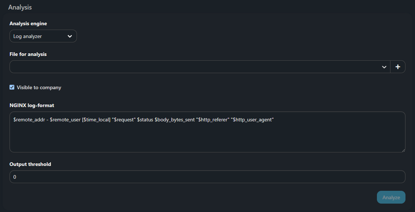Open the empty File for analysis combo box
This screenshot has height=212, width=415.
(x=198, y=67)
